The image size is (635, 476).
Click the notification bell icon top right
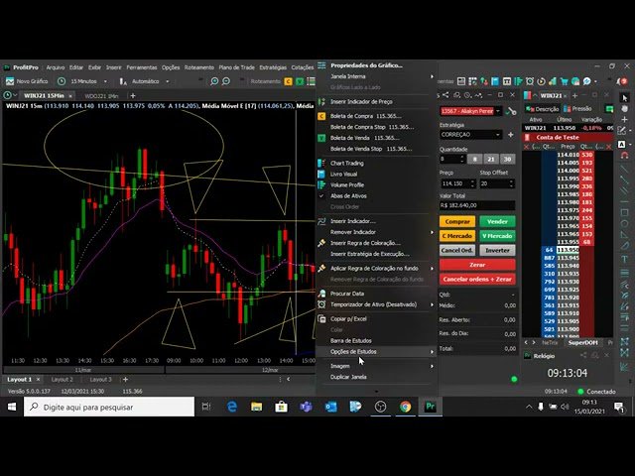[x=621, y=81]
